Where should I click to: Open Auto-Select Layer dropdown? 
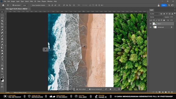coord(25,5)
